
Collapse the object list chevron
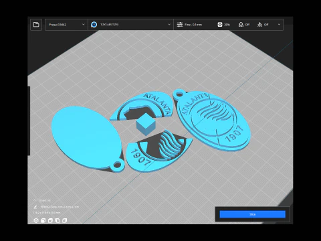click(x=35, y=200)
